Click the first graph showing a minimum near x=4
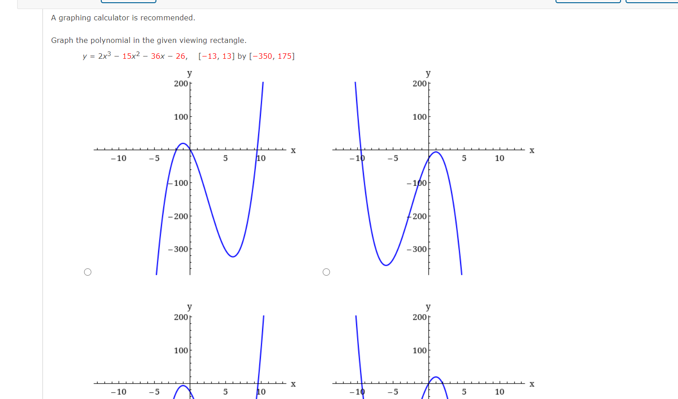The width and height of the screenshot is (678, 399). click(x=231, y=255)
